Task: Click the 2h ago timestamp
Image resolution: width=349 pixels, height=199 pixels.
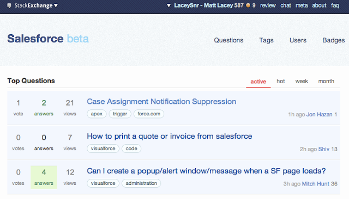Action: tap(308, 149)
